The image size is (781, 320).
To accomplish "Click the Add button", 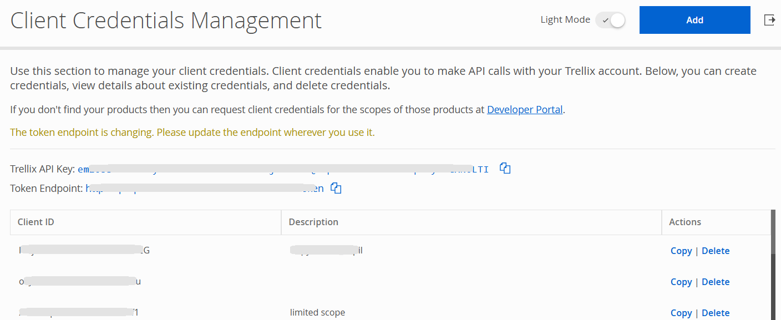I will (x=694, y=20).
